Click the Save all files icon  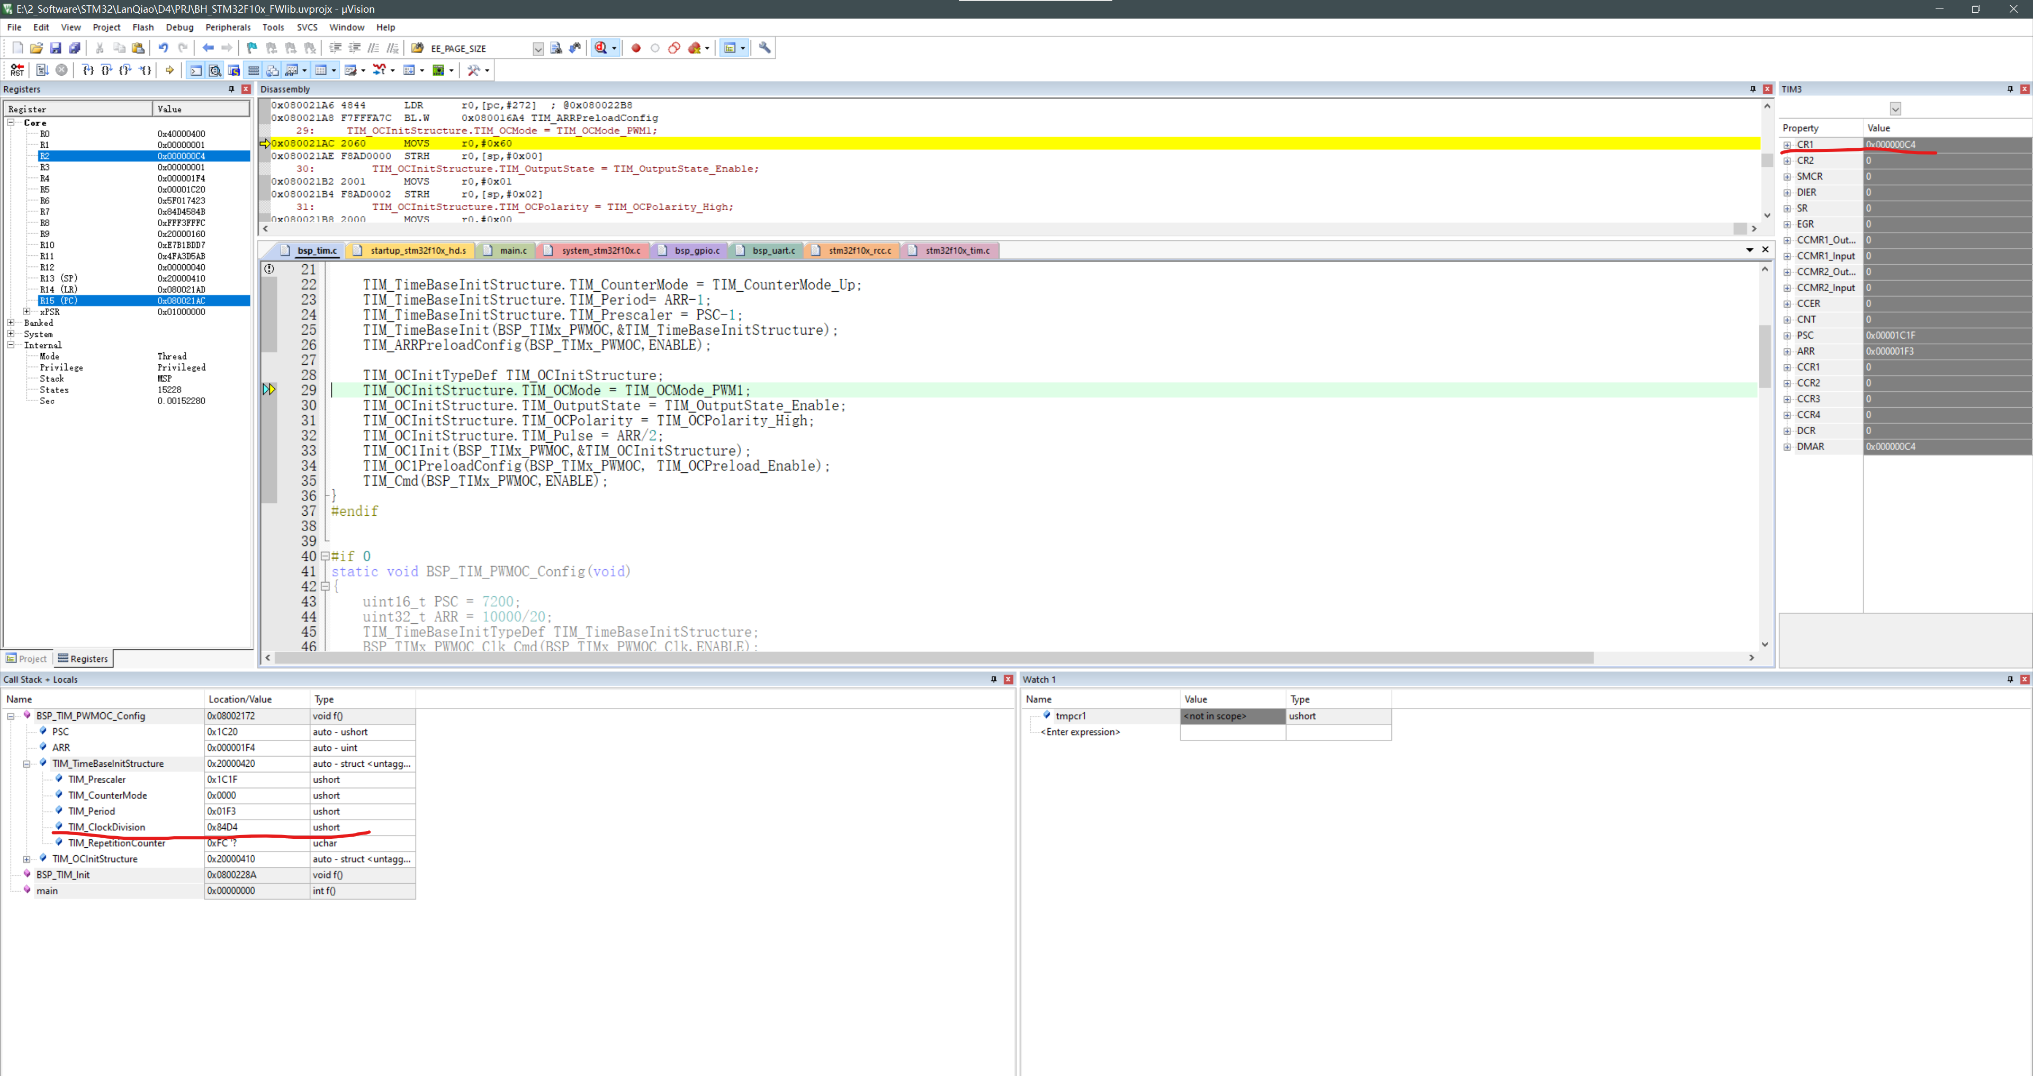click(x=75, y=48)
